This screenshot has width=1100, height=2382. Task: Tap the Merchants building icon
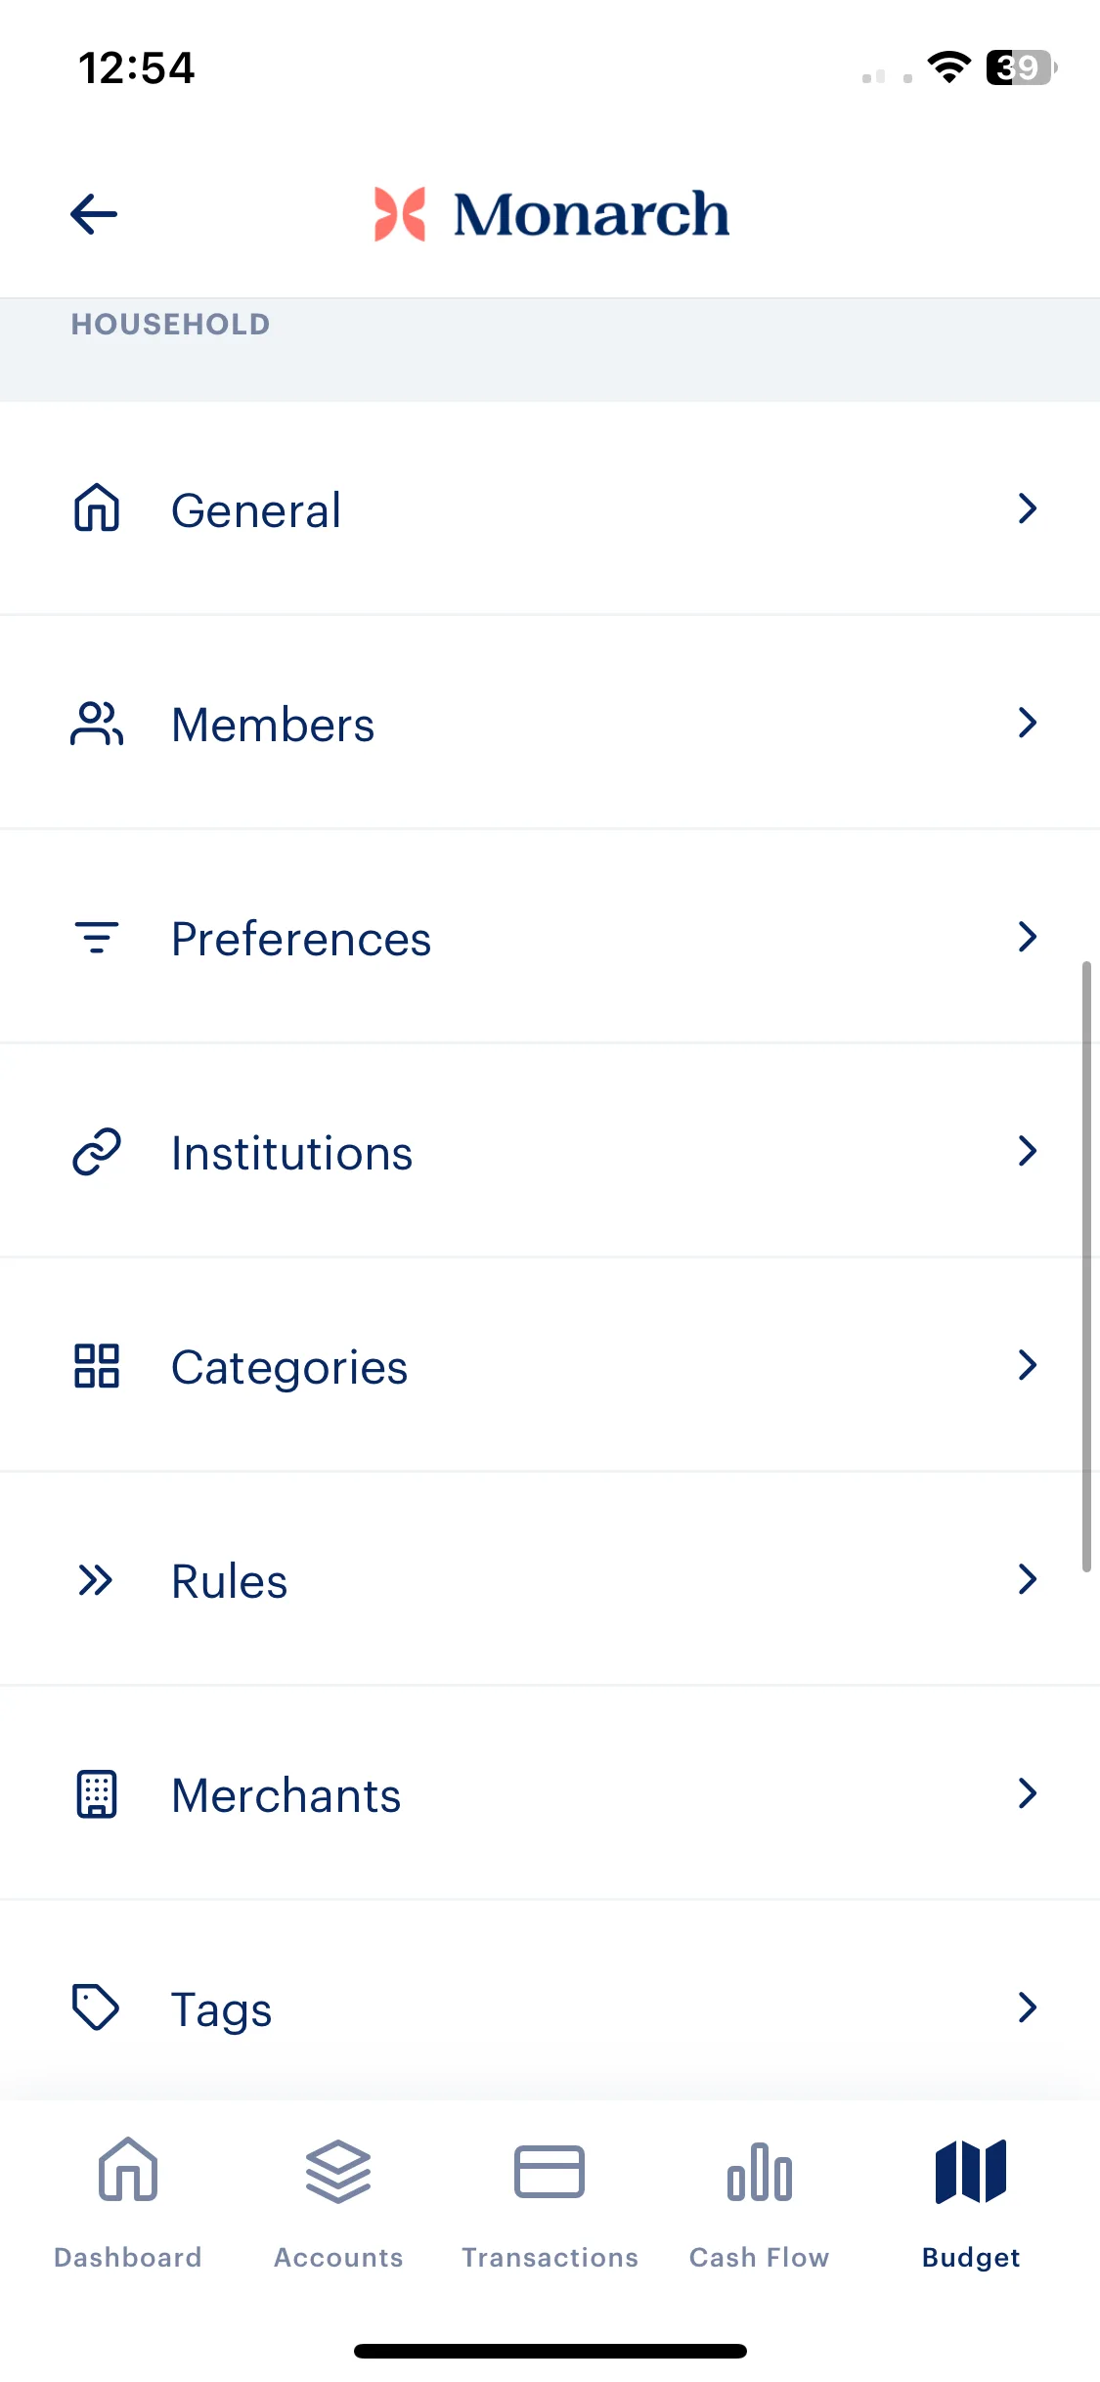pos(97,1794)
